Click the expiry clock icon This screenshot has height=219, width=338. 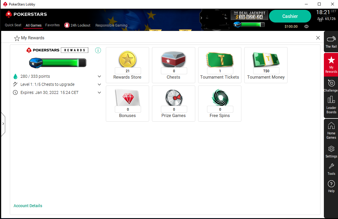pos(15,93)
